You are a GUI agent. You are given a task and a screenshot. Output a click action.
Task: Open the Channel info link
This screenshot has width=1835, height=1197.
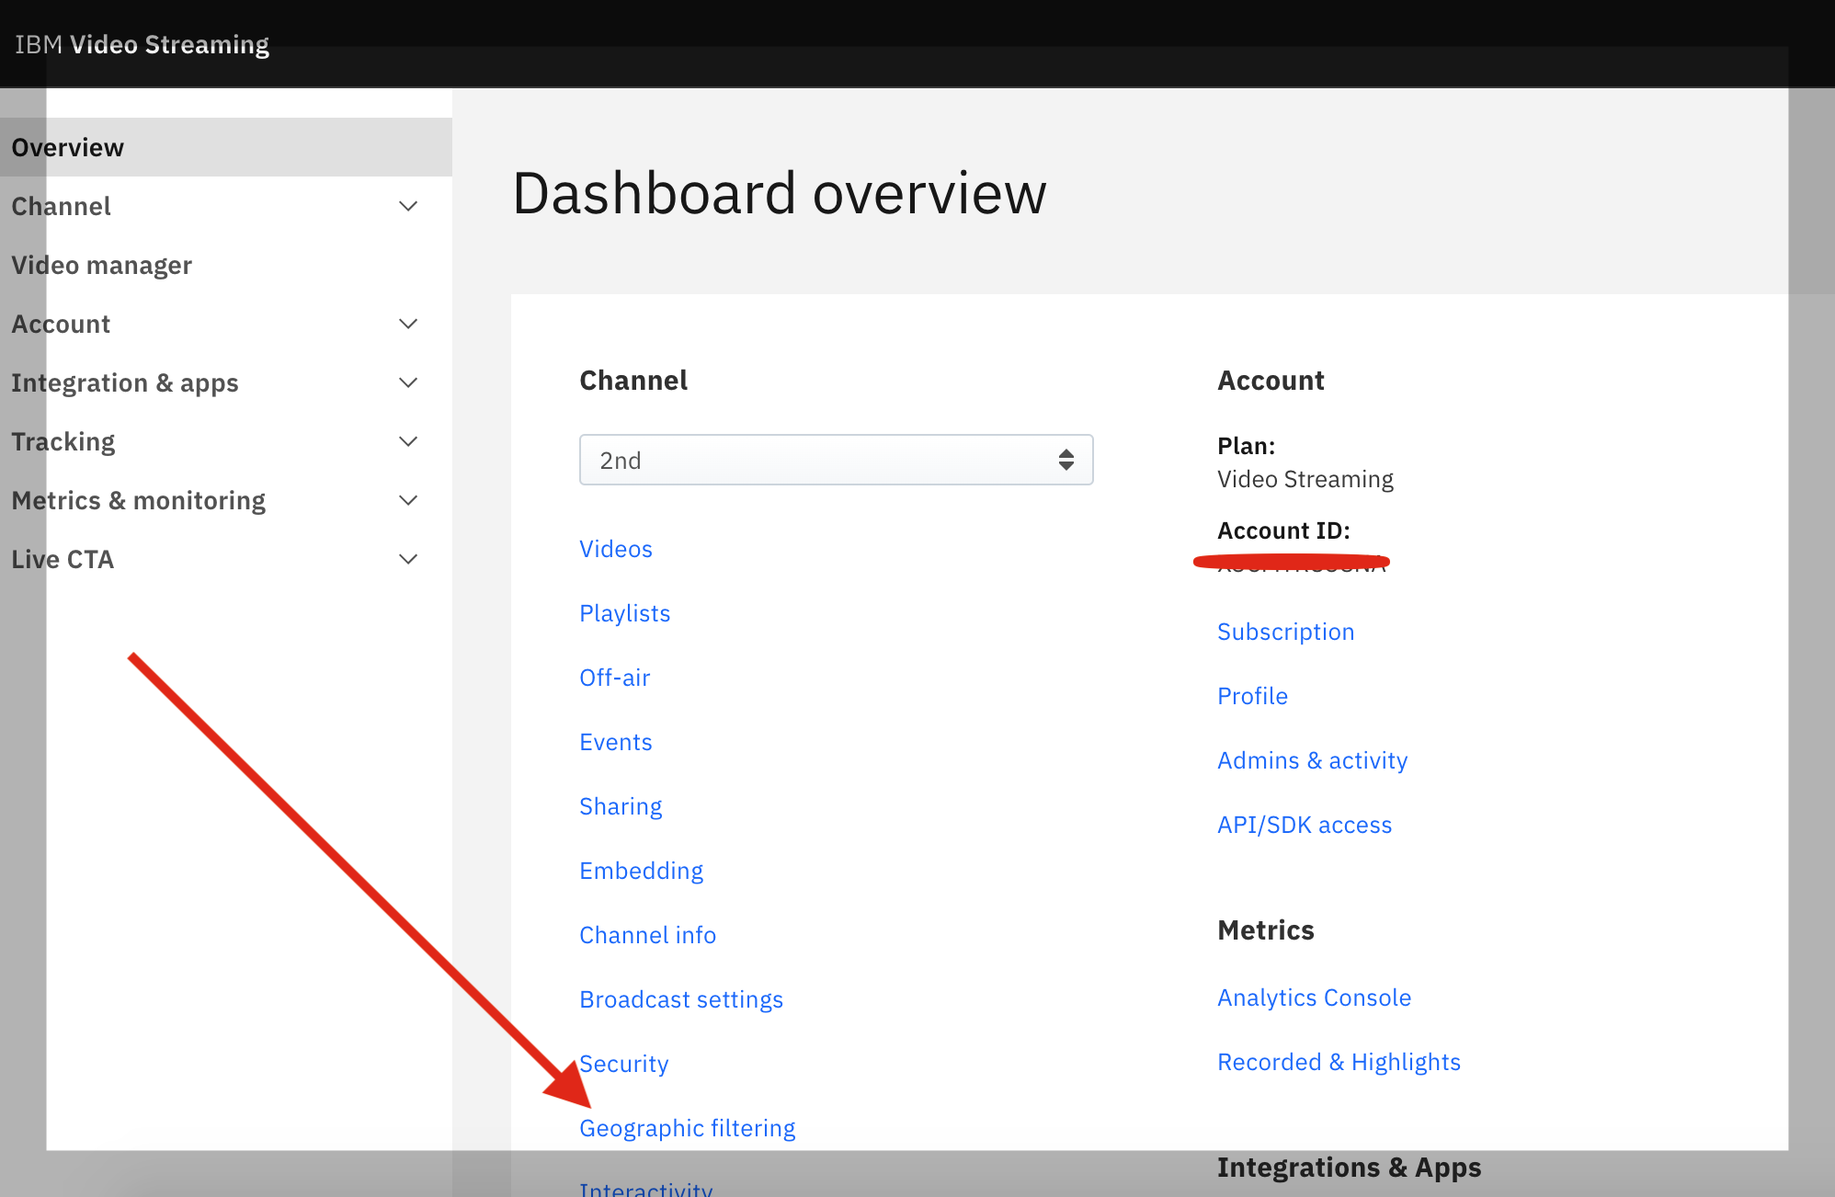[x=648, y=935]
